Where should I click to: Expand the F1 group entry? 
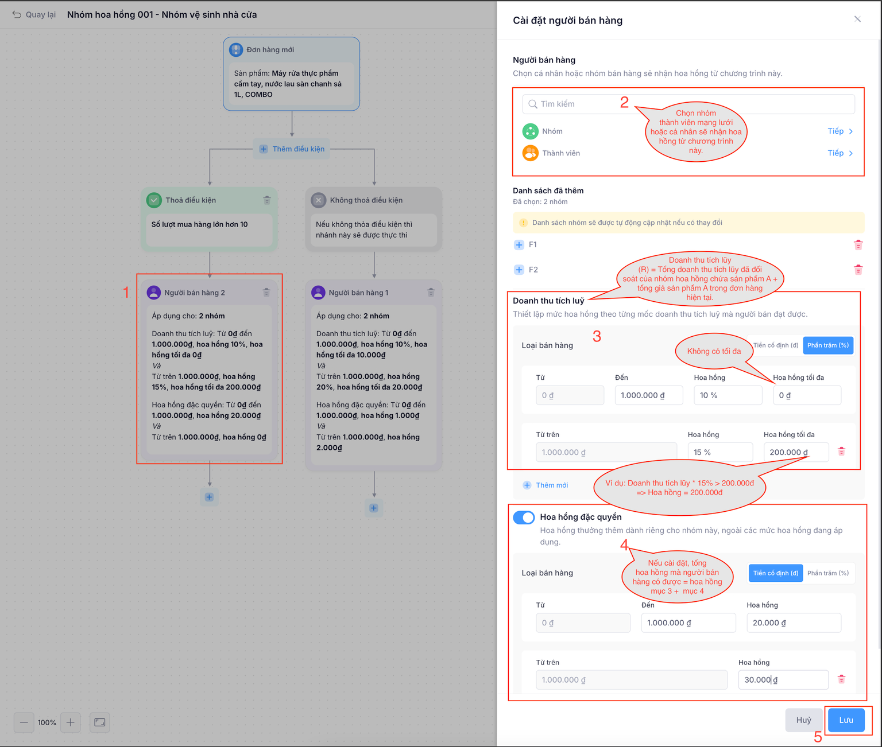519,245
